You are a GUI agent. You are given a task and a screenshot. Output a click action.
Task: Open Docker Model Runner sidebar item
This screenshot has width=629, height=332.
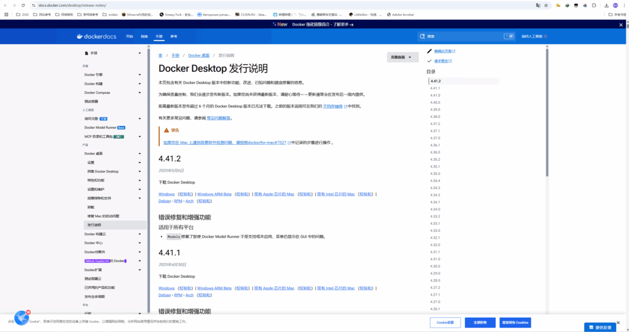pyautogui.click(x=104, y=128)
